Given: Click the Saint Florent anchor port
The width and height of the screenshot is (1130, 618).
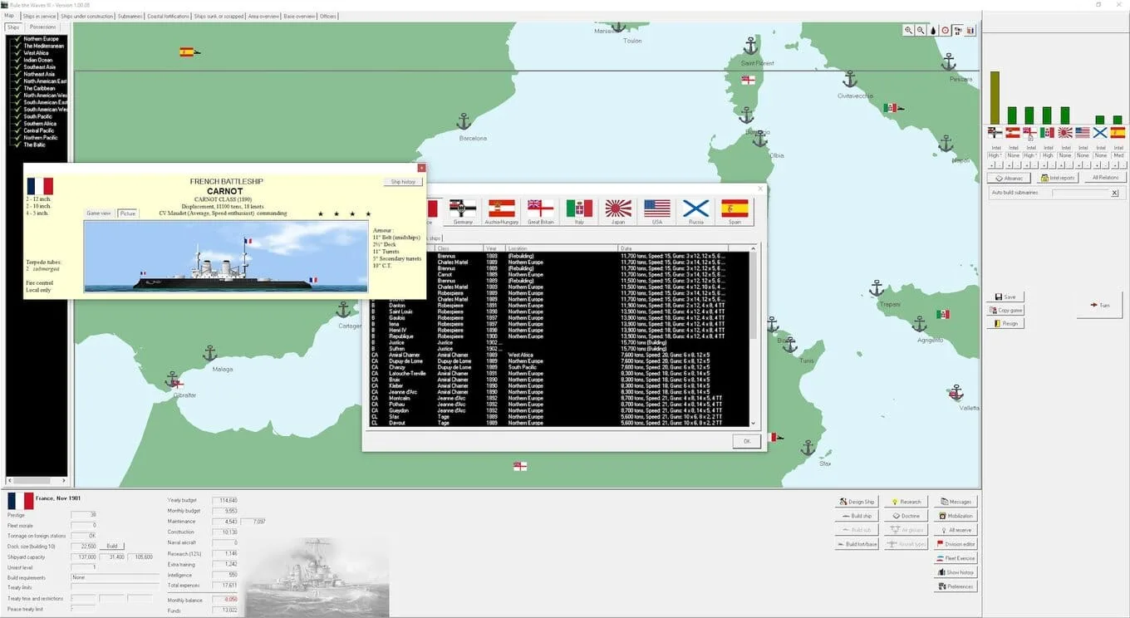Looking at the screenshot, I should (750, 46).
